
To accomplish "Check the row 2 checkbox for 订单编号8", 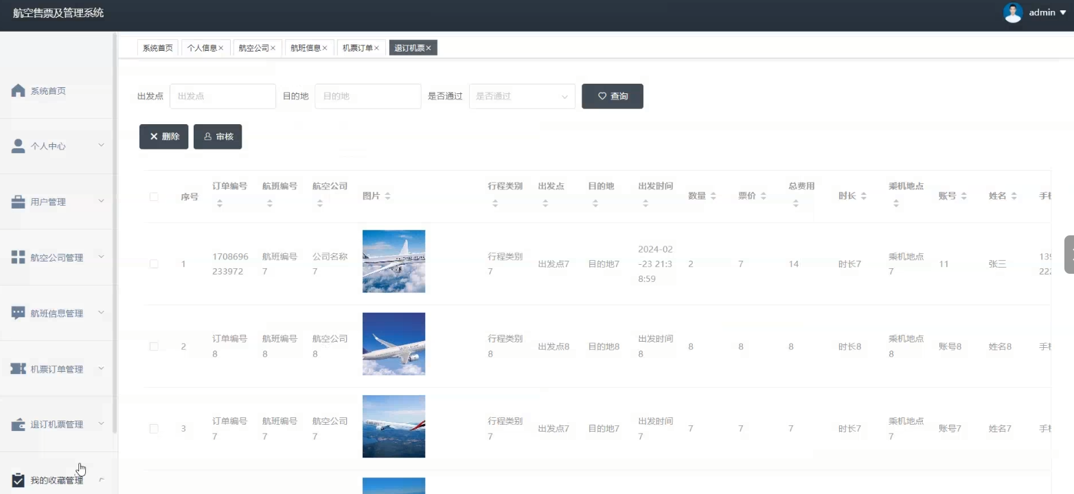I will point(154,346).
